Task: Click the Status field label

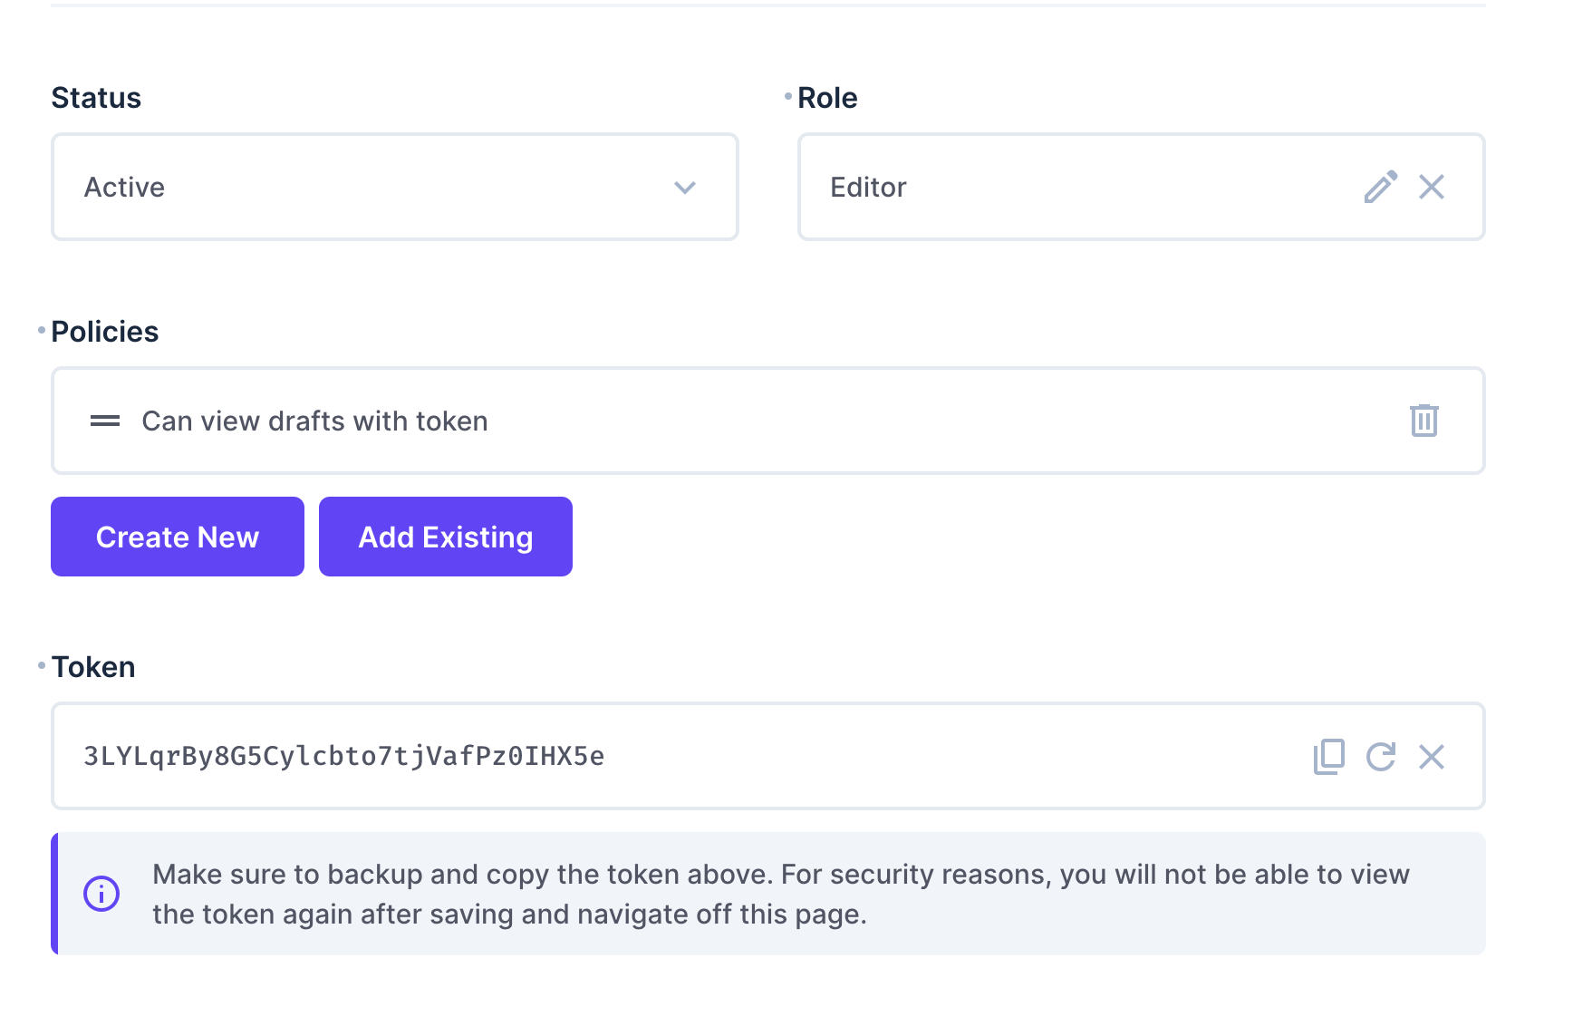Action: pos(96,97)
